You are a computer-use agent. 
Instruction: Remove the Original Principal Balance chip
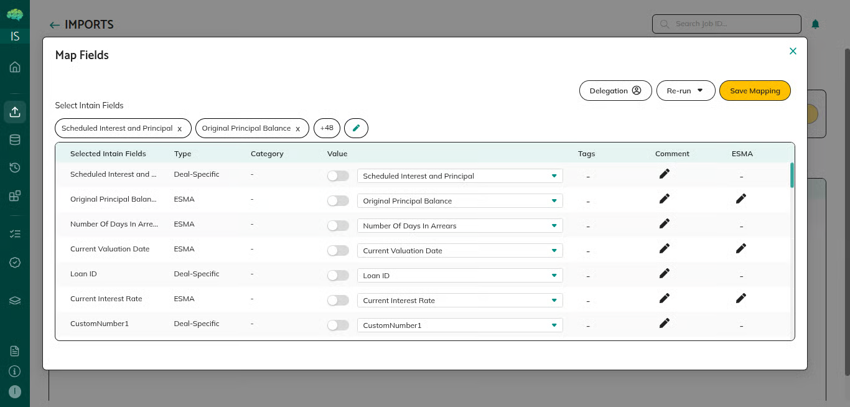coord(297,129)
